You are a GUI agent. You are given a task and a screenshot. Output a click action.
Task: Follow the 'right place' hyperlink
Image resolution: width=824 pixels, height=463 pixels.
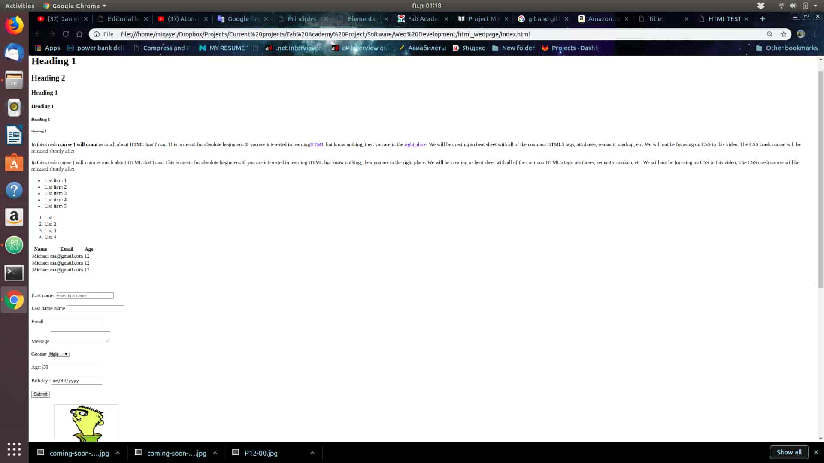pos(415,144)
